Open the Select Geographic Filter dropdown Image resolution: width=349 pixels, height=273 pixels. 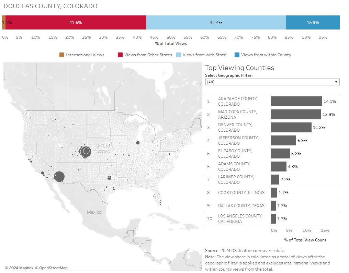tap(272, 82)
